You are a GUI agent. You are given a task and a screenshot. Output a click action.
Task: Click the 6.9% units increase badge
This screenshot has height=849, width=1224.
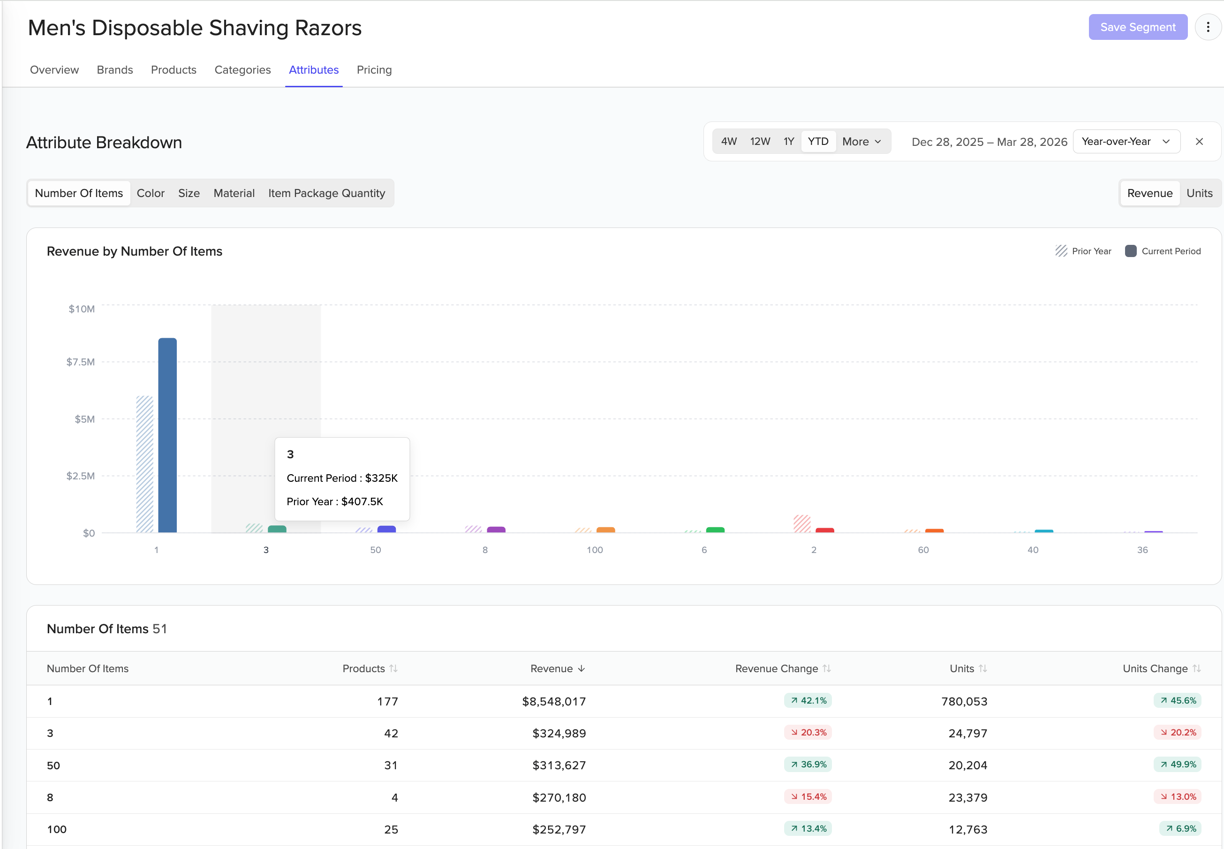click(1180, 829)
